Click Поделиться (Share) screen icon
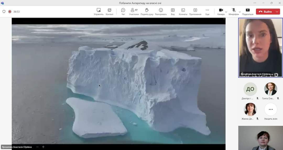283x150 pixels. (x=248, y=10)
